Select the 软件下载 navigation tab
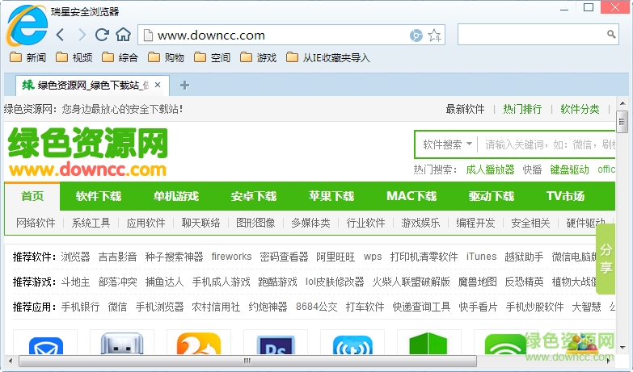633x372 pixels. pyautogui.click(x=99, y=196)
